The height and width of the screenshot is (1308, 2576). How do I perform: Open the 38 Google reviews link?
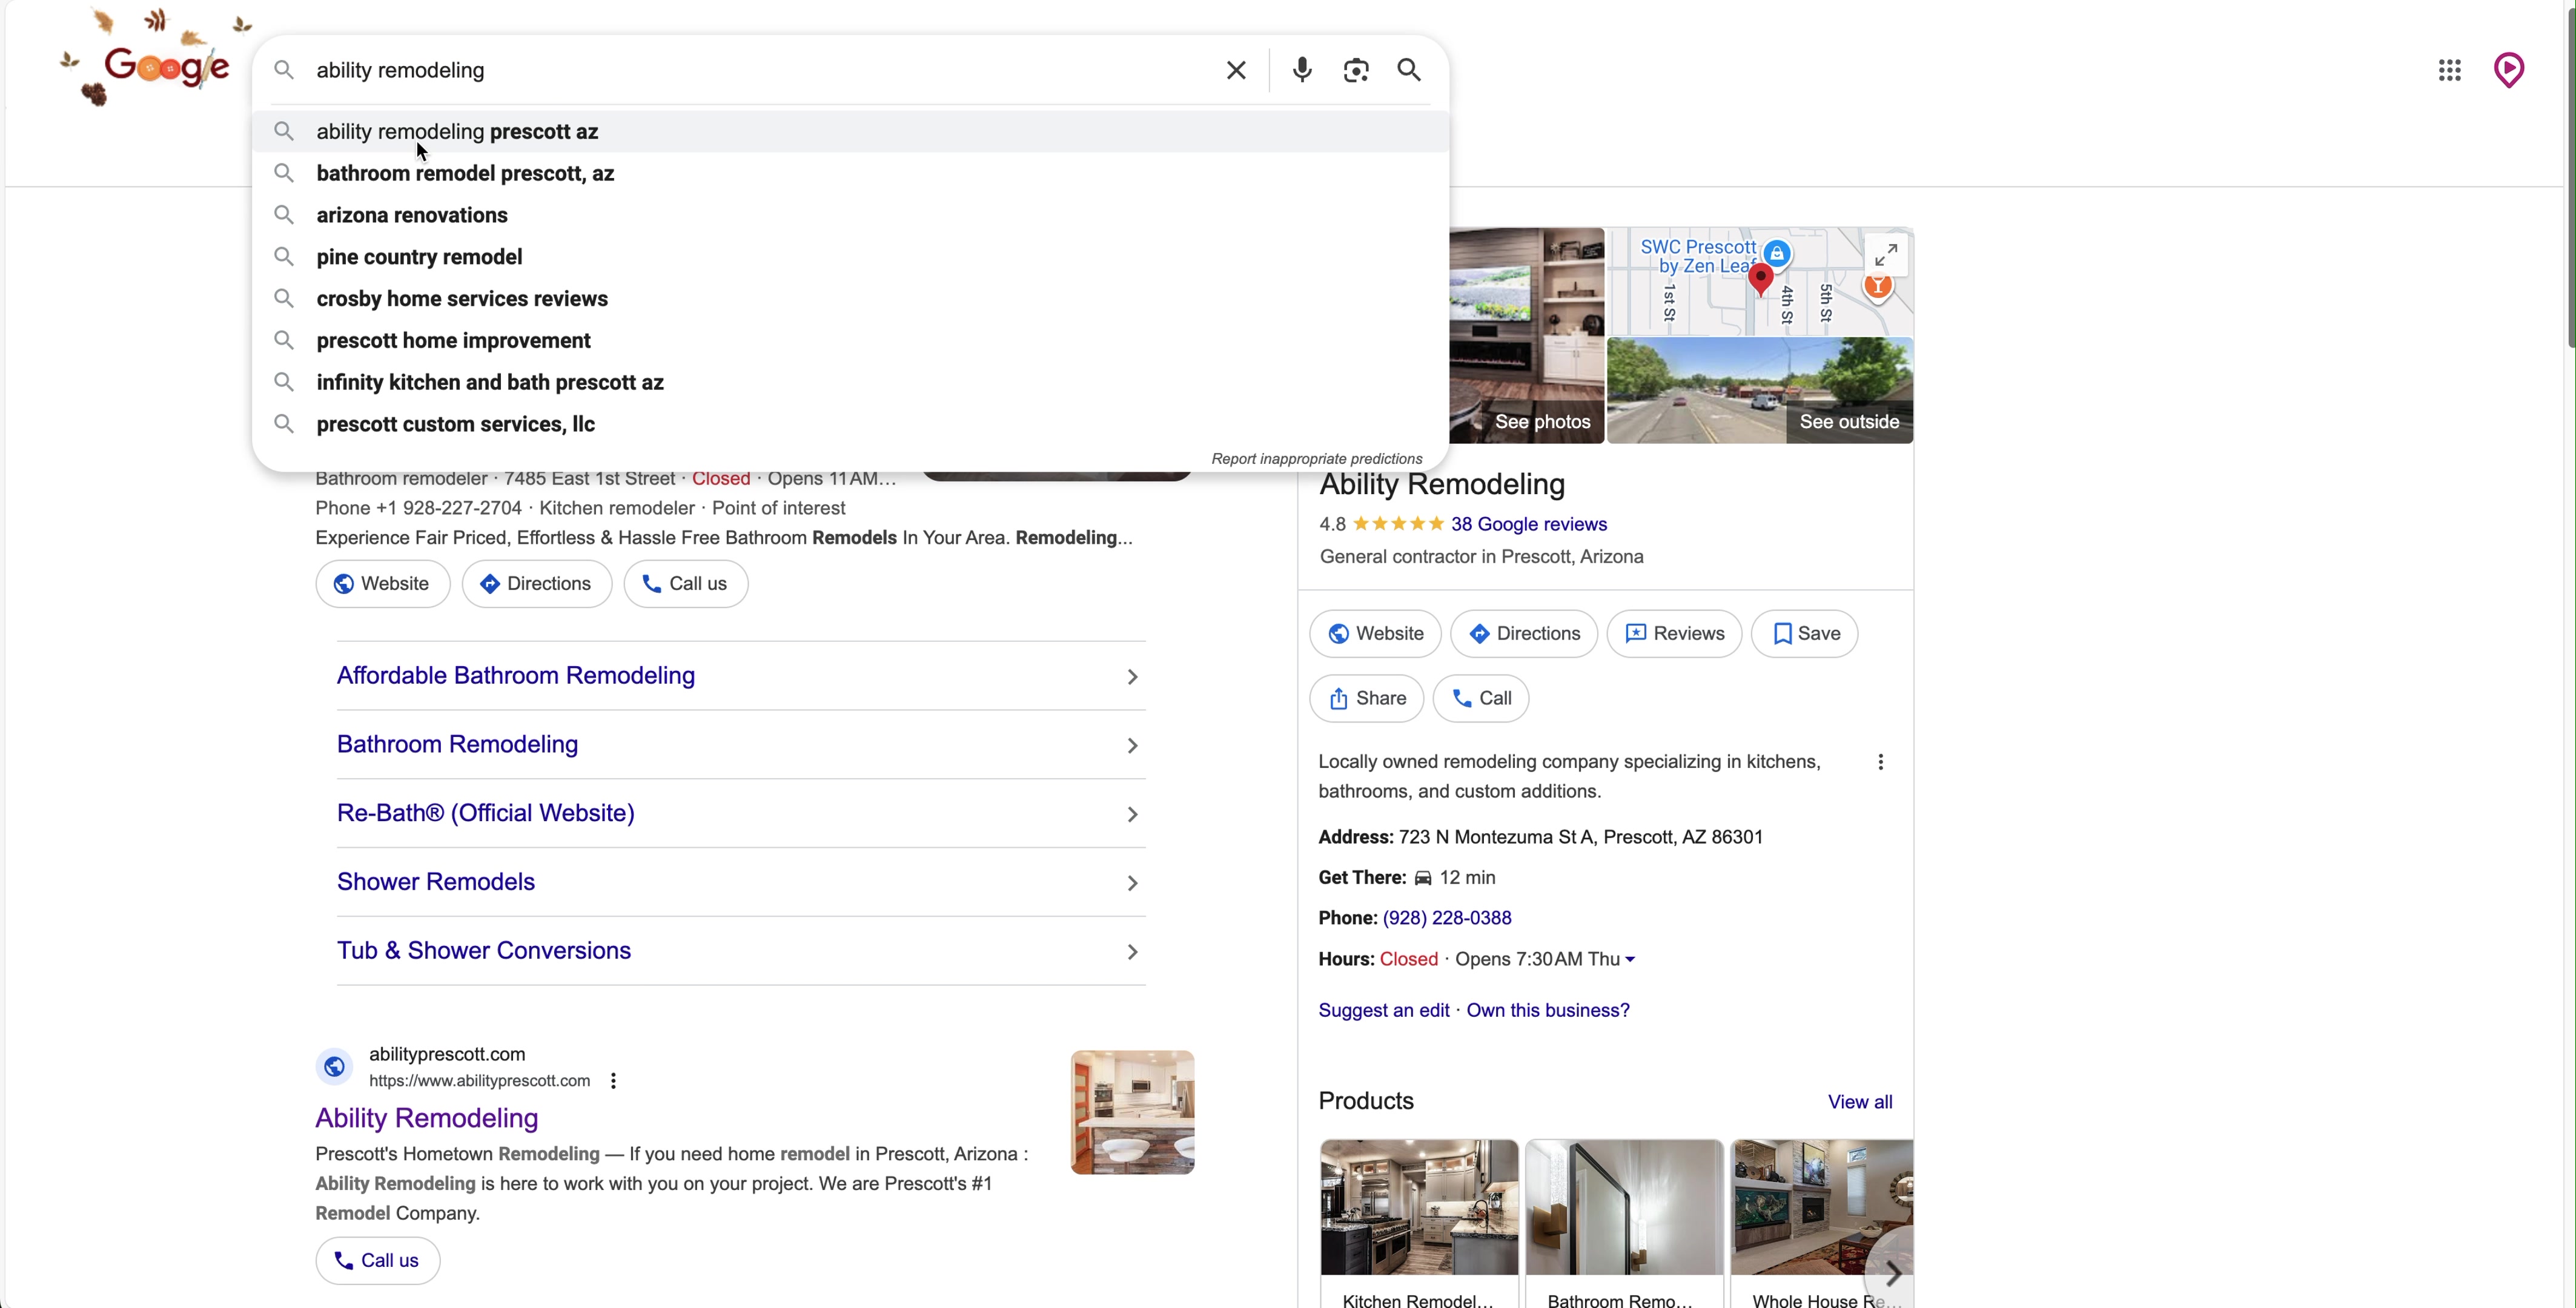tap(1528, 524)
